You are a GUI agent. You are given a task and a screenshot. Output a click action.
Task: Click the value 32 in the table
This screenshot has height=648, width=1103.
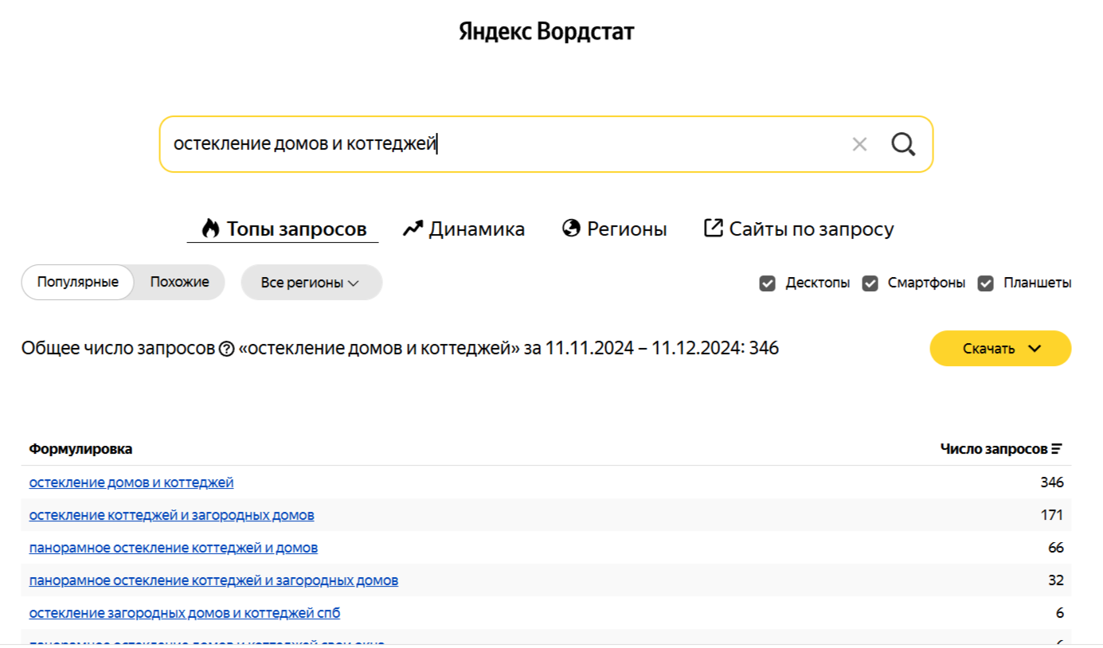(1056, 580)
